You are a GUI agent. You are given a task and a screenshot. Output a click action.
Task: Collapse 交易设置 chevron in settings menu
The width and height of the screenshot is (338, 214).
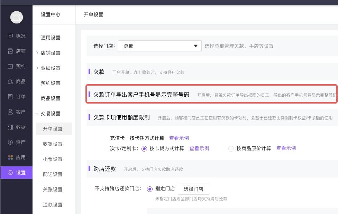(37, 114)
